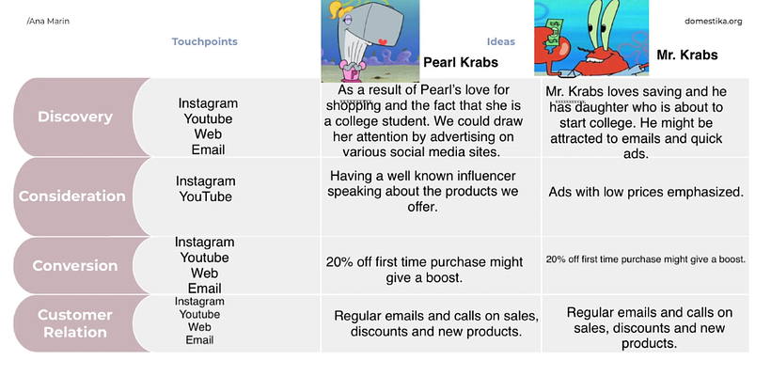Select the Ideas column header
Image resolution: width=771 pixels, height=376 pixels.
(501, 41)
